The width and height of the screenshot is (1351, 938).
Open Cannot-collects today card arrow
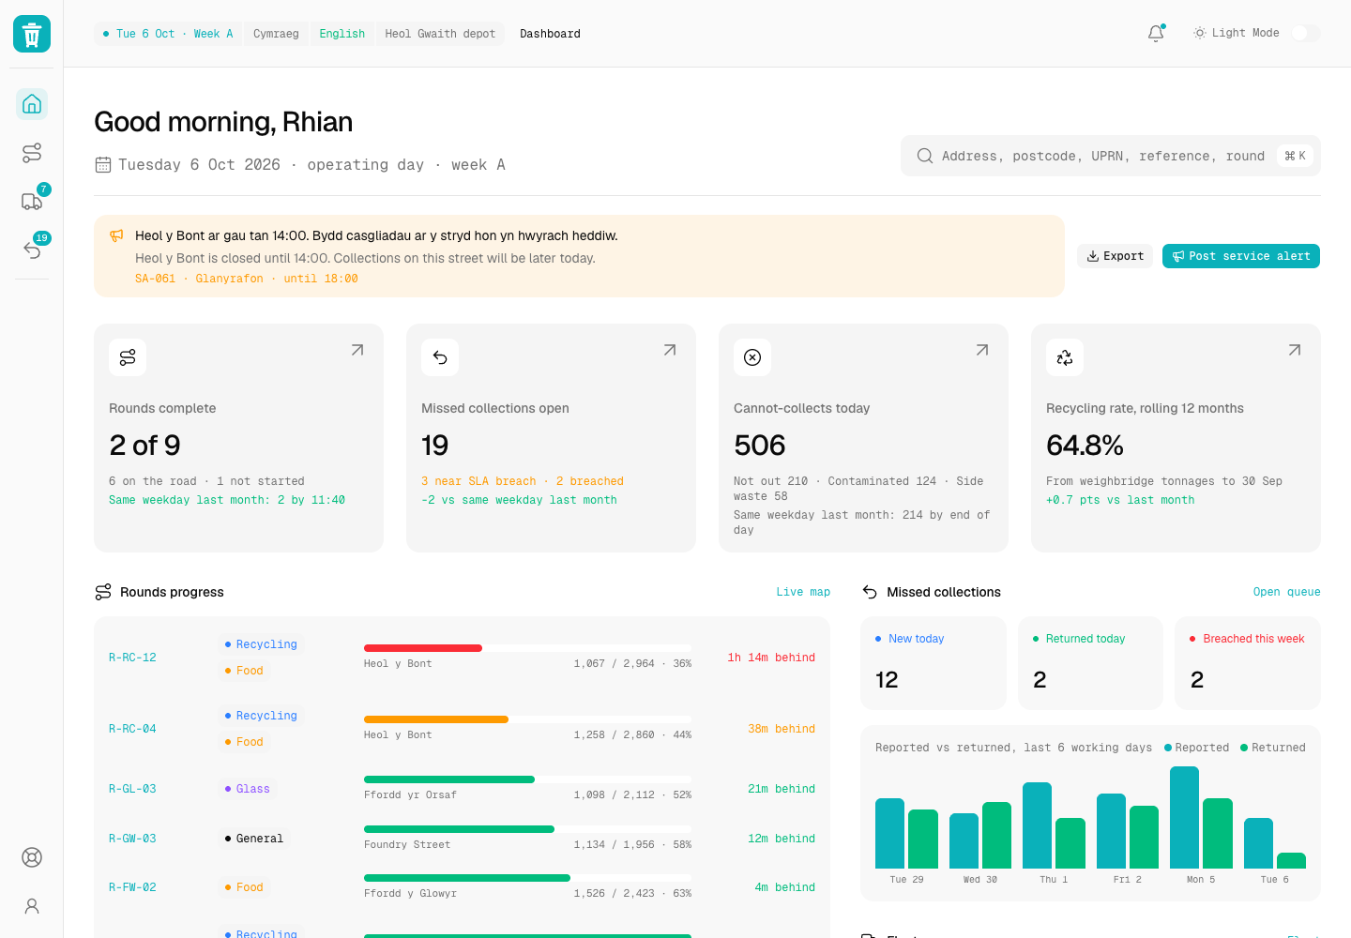982,350
